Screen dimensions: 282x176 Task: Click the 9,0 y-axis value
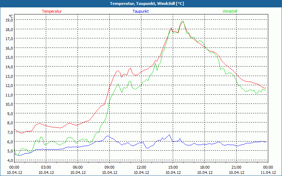[10, 114]
